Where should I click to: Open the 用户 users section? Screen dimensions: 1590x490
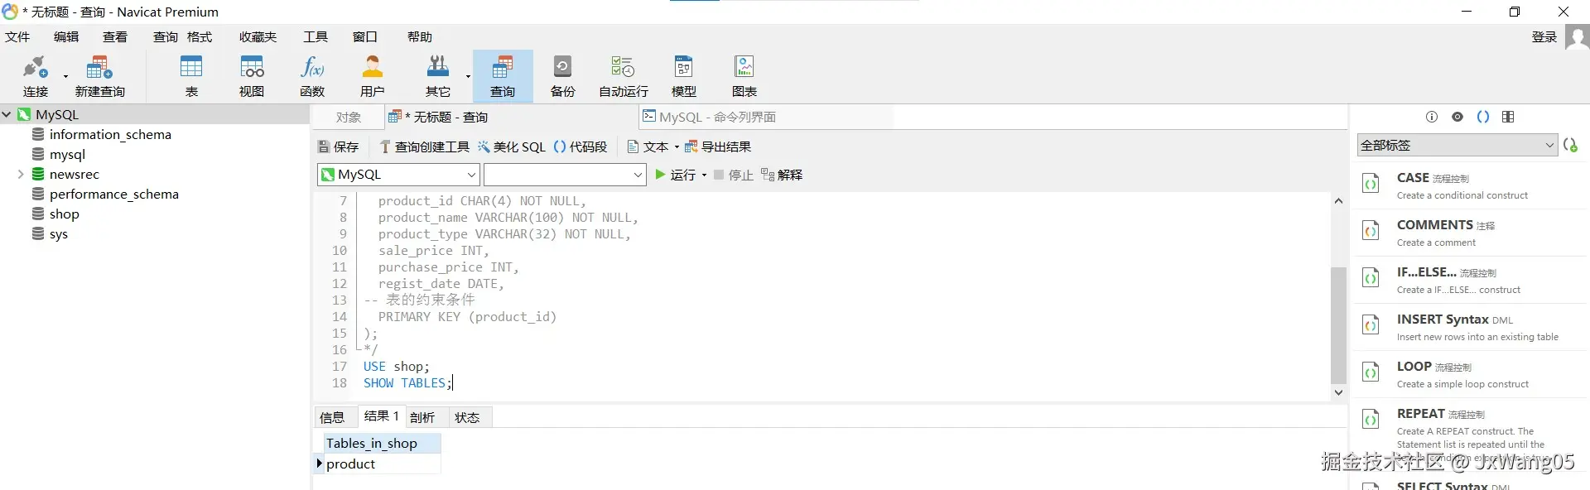point(373,76)
